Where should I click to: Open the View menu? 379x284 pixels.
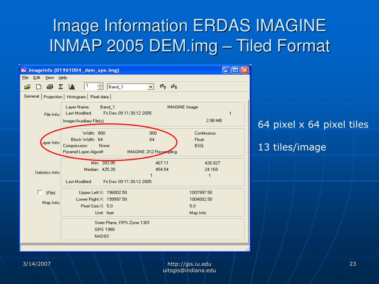(x=50, y=78)
